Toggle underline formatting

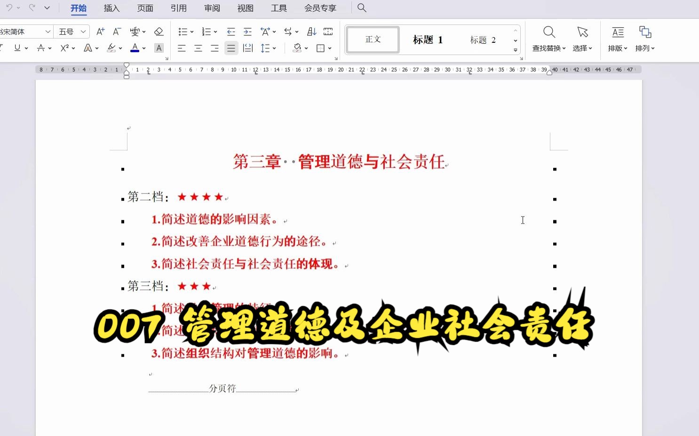pos(16,47)
